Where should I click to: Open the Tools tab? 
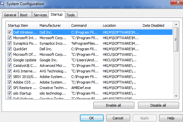pos(71,15)
